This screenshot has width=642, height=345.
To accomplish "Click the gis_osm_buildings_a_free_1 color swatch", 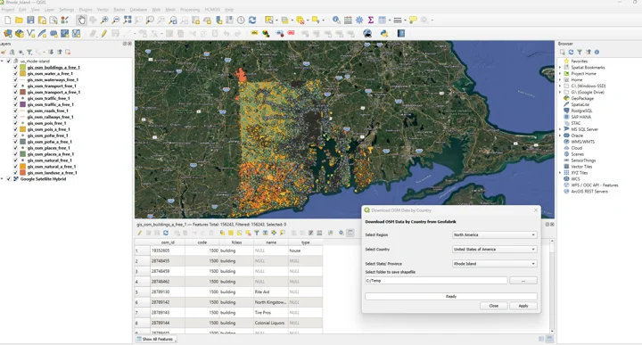I will click(23, 68).
